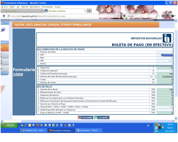Screen dimensions: 178x142
Task: Launch Chrome from the quick launch bar
Action: [x=22, y=125]
